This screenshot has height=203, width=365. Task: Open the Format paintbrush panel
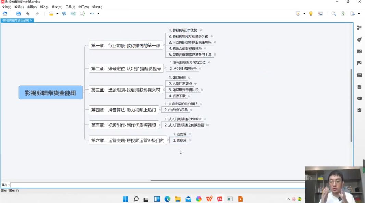360,40
